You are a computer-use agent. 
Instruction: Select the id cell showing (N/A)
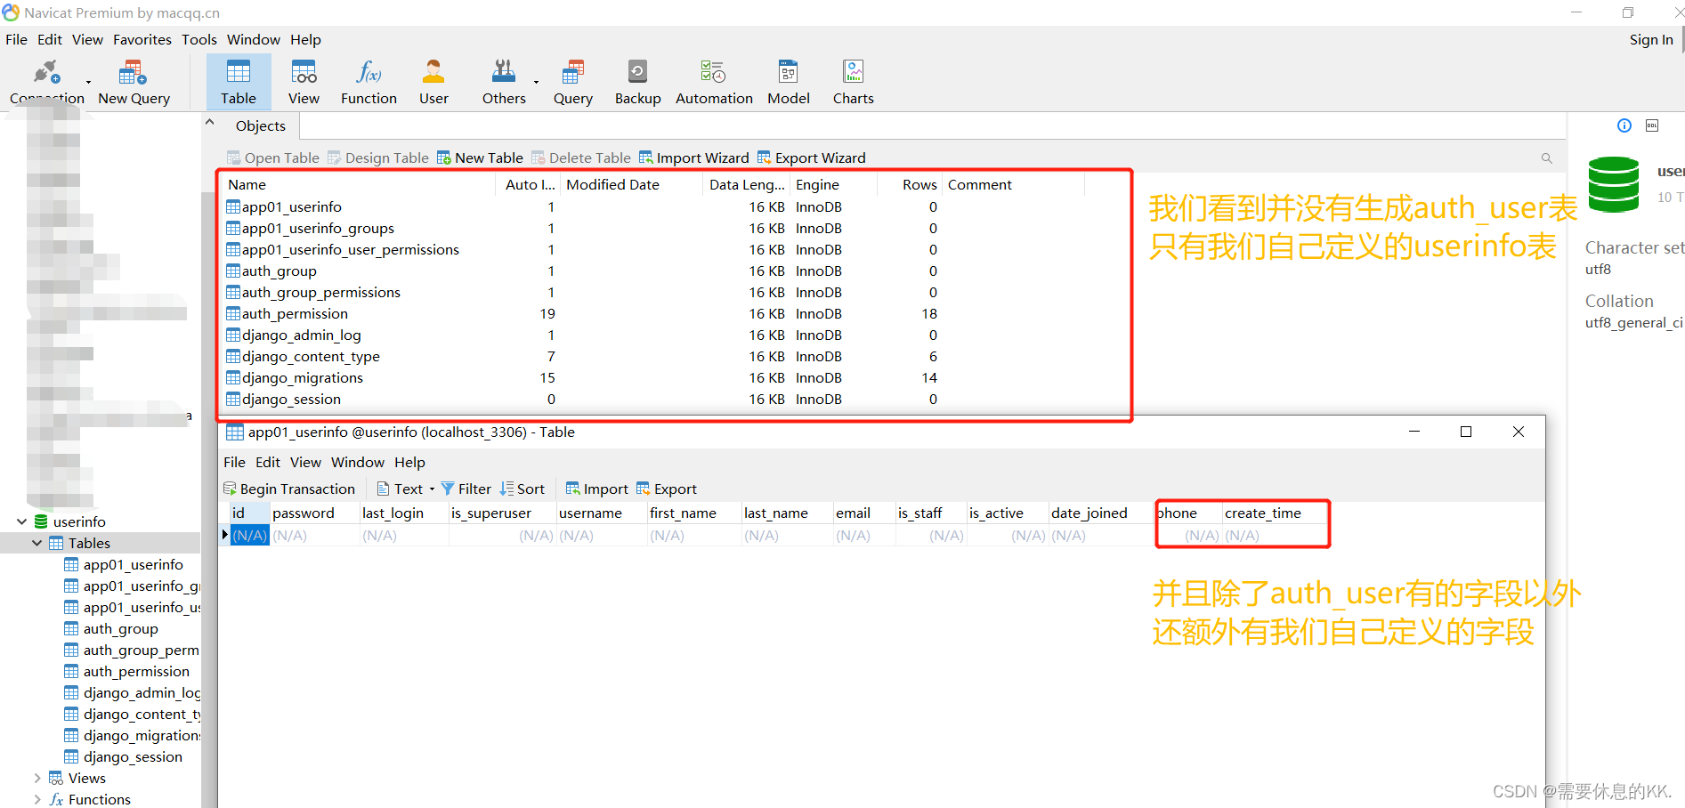[250, 535]
